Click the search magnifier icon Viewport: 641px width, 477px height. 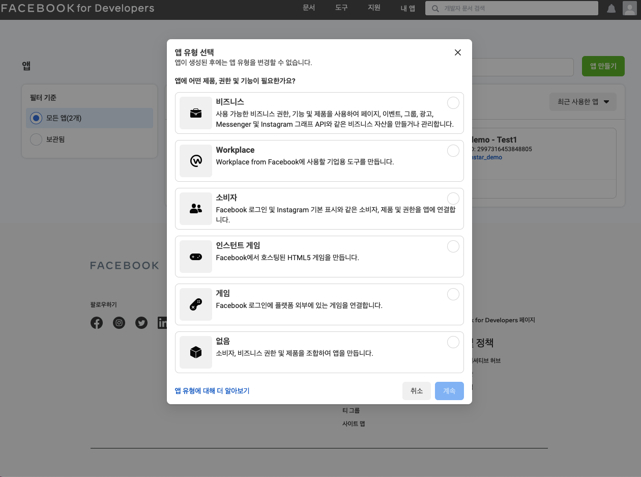pyautogui.click(x=435, y=9)
